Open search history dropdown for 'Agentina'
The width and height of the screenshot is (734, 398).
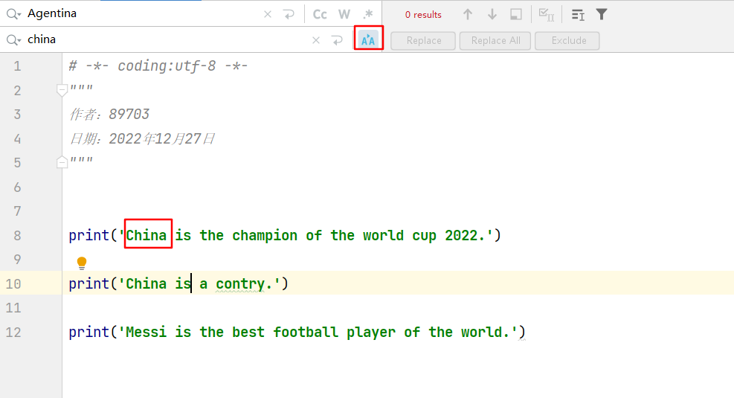coord(13,14)
